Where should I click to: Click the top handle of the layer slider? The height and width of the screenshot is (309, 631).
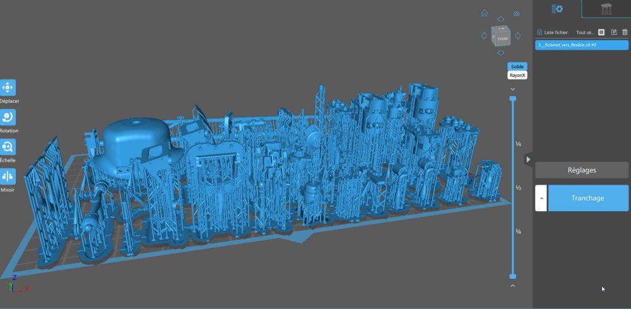coord(512,98)
